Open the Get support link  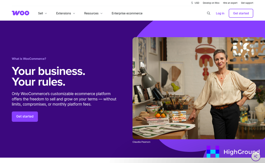coord(247,3)
